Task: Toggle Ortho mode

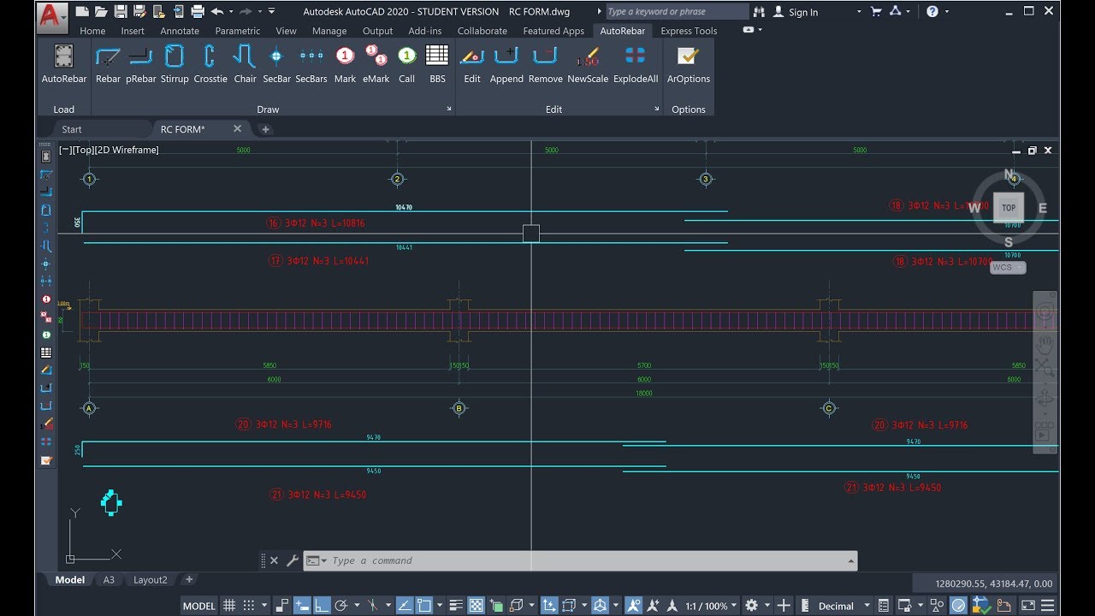Action: point(323,606)
